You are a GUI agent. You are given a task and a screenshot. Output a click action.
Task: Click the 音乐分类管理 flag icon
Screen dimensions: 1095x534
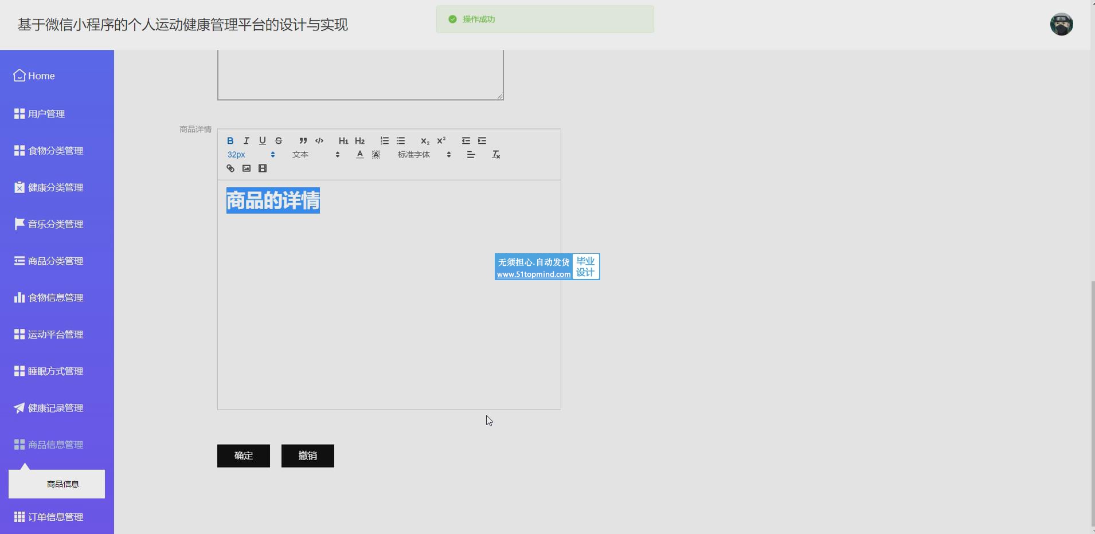19,224
